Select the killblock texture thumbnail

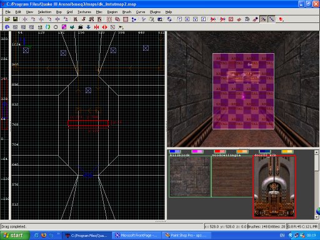(190, 176)
